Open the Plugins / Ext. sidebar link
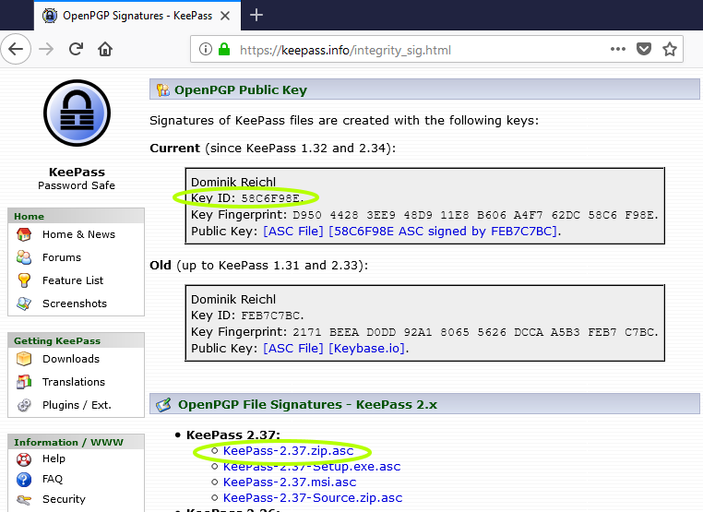 coord(76,405)
